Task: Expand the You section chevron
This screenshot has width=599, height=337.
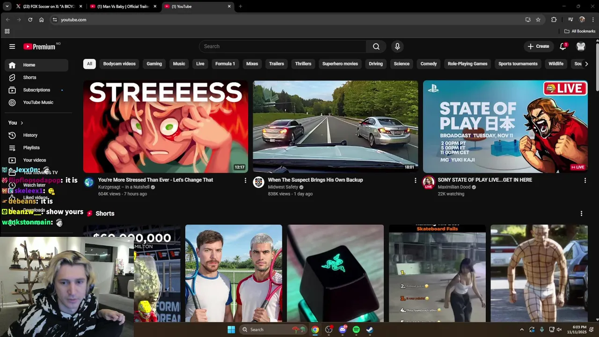Action: (x=22, y=123)
